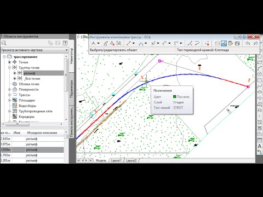Expand the Поверхности node
This screenshot has height=197, width=263.
click(x=9, y=89)
